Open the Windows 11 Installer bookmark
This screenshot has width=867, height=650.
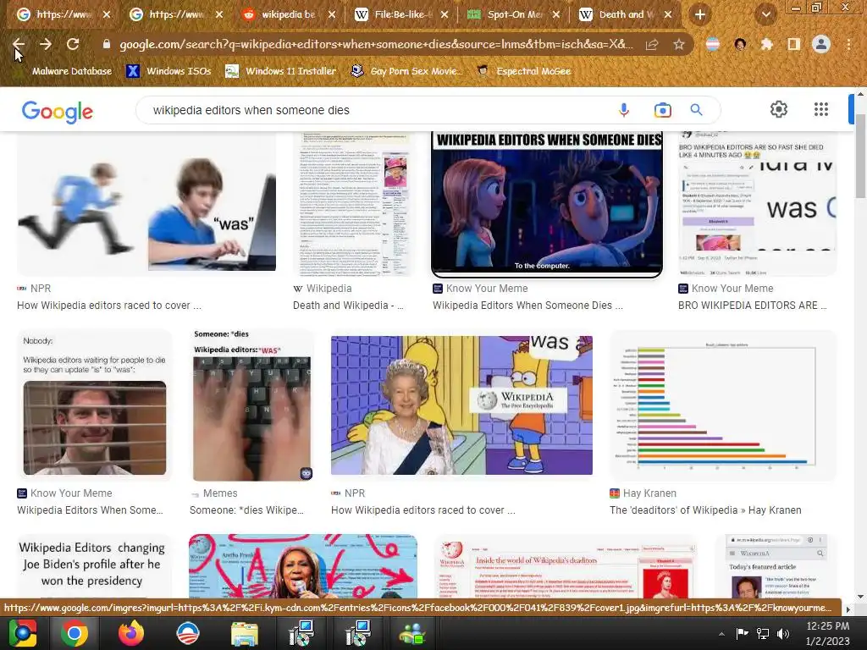tap(281, 71)
